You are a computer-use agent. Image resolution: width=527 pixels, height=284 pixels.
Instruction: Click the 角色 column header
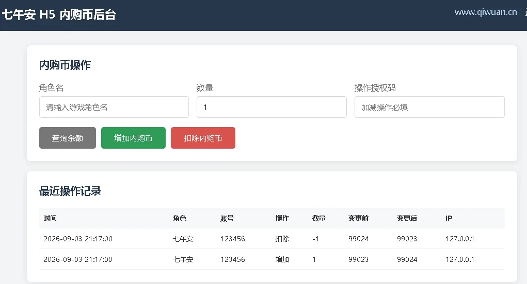(180, 218)
